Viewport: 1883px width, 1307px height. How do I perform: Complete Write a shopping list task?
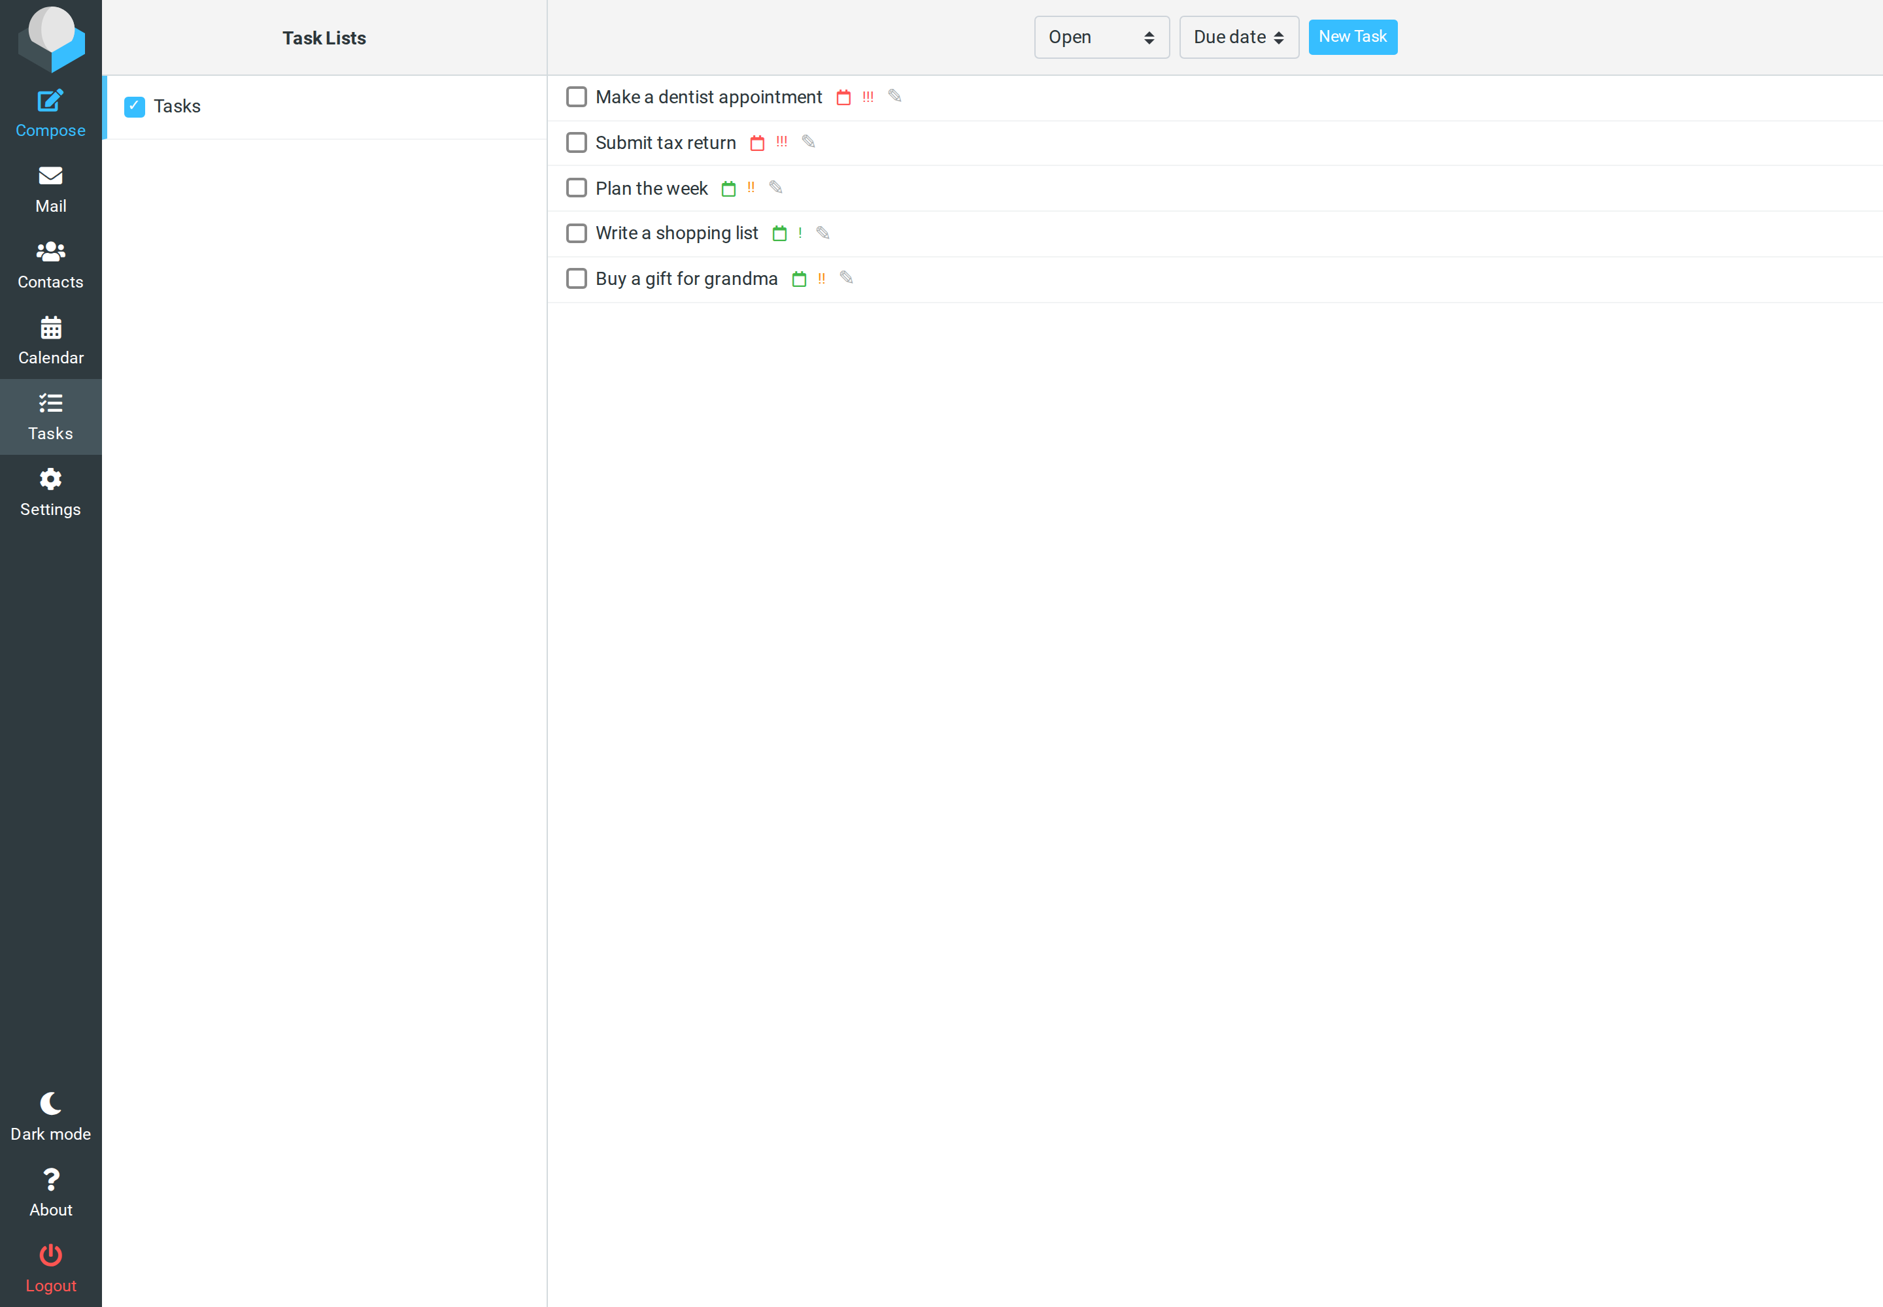click(577, 233)
